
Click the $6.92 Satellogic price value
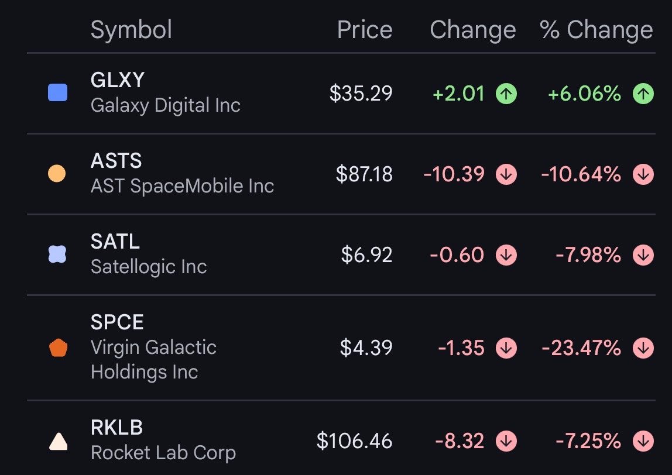366,255
